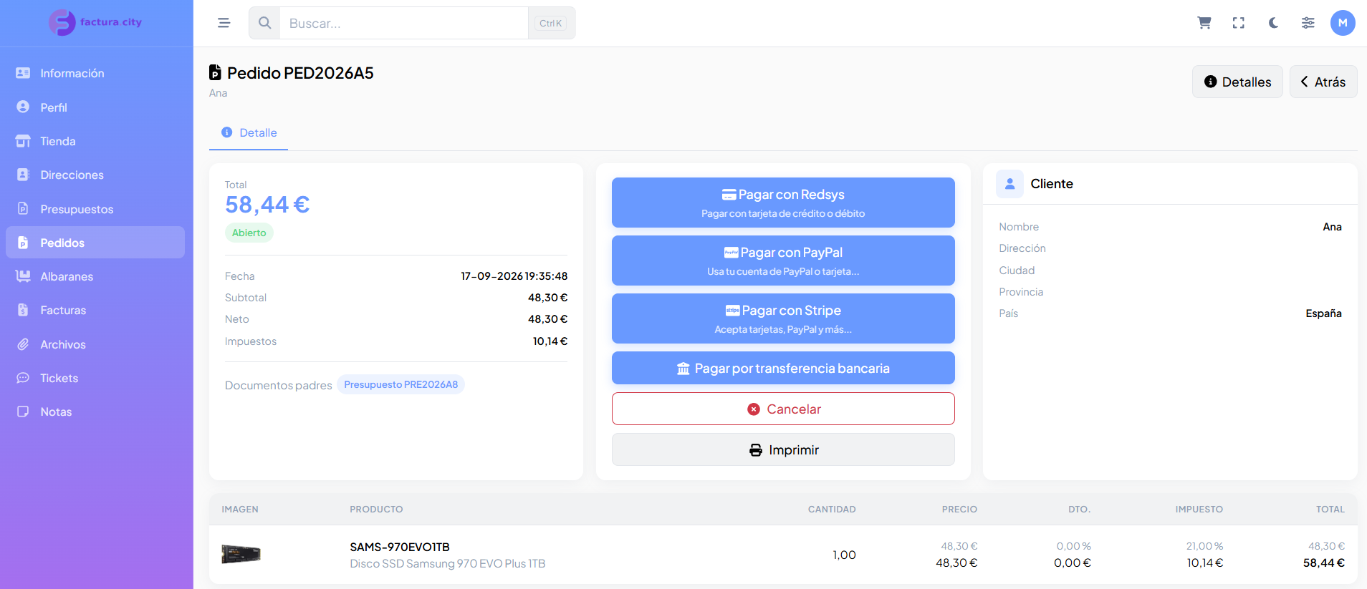Click the País value España

(x=1323, y=313)
